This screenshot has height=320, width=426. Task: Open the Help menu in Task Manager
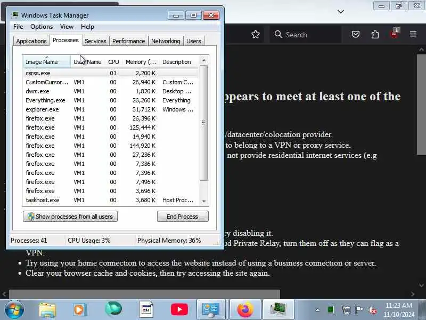pos(87,27)
